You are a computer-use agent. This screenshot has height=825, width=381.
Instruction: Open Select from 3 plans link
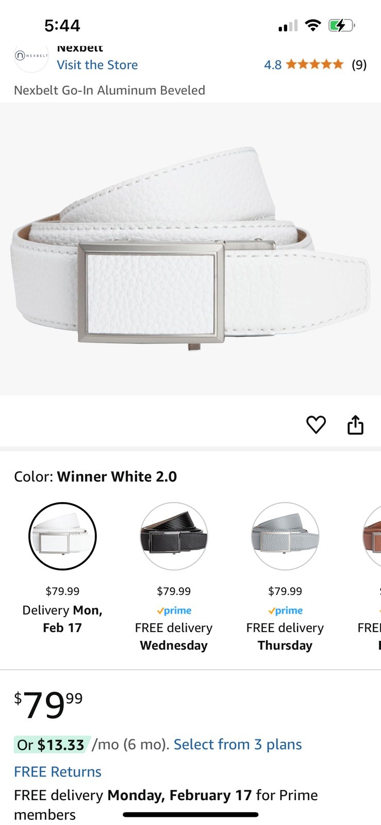(238, 745)
